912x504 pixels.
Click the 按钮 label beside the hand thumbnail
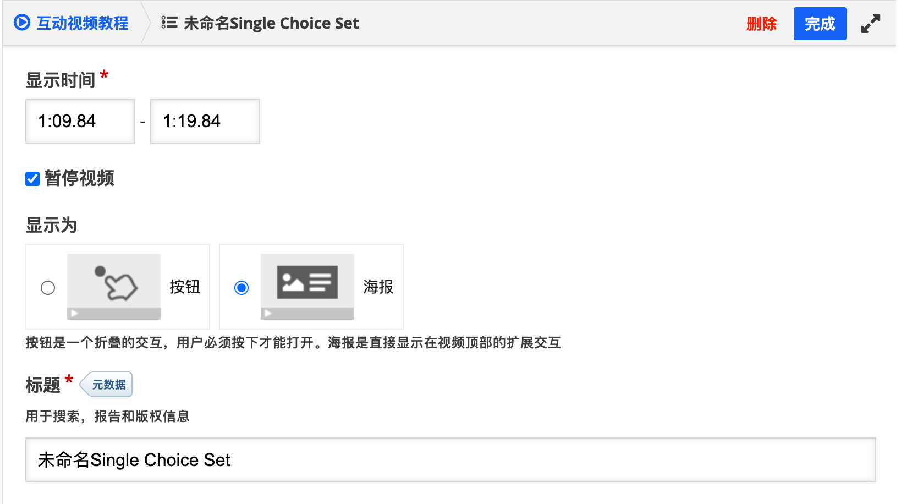click(184, 287)
